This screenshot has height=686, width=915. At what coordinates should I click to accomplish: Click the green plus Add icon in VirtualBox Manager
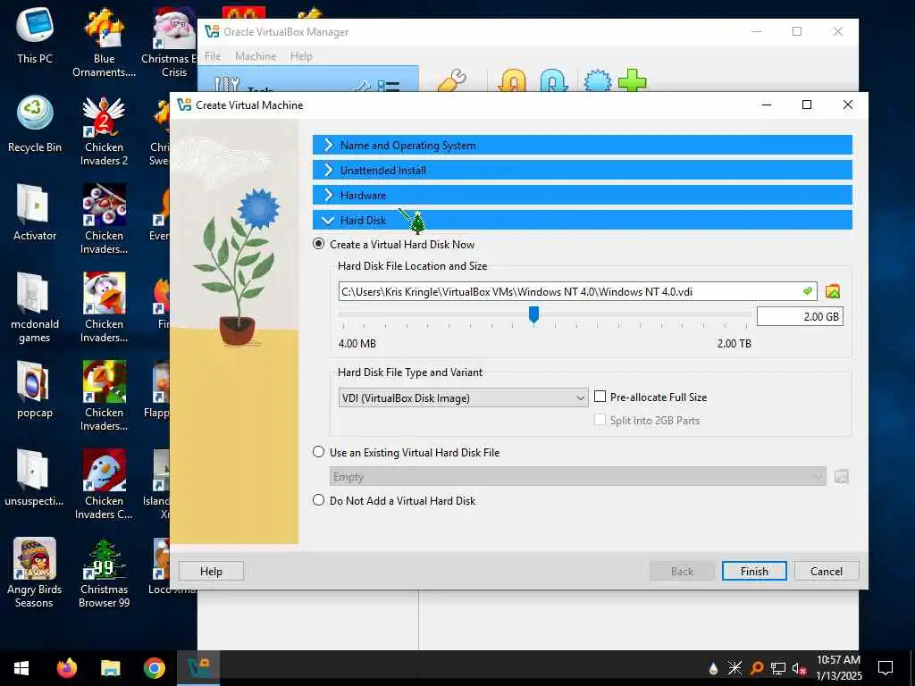[632, 80]
